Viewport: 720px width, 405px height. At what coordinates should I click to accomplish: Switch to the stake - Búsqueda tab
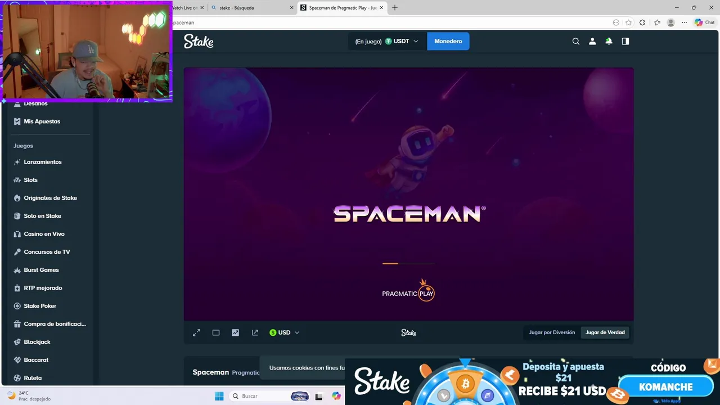251,8
